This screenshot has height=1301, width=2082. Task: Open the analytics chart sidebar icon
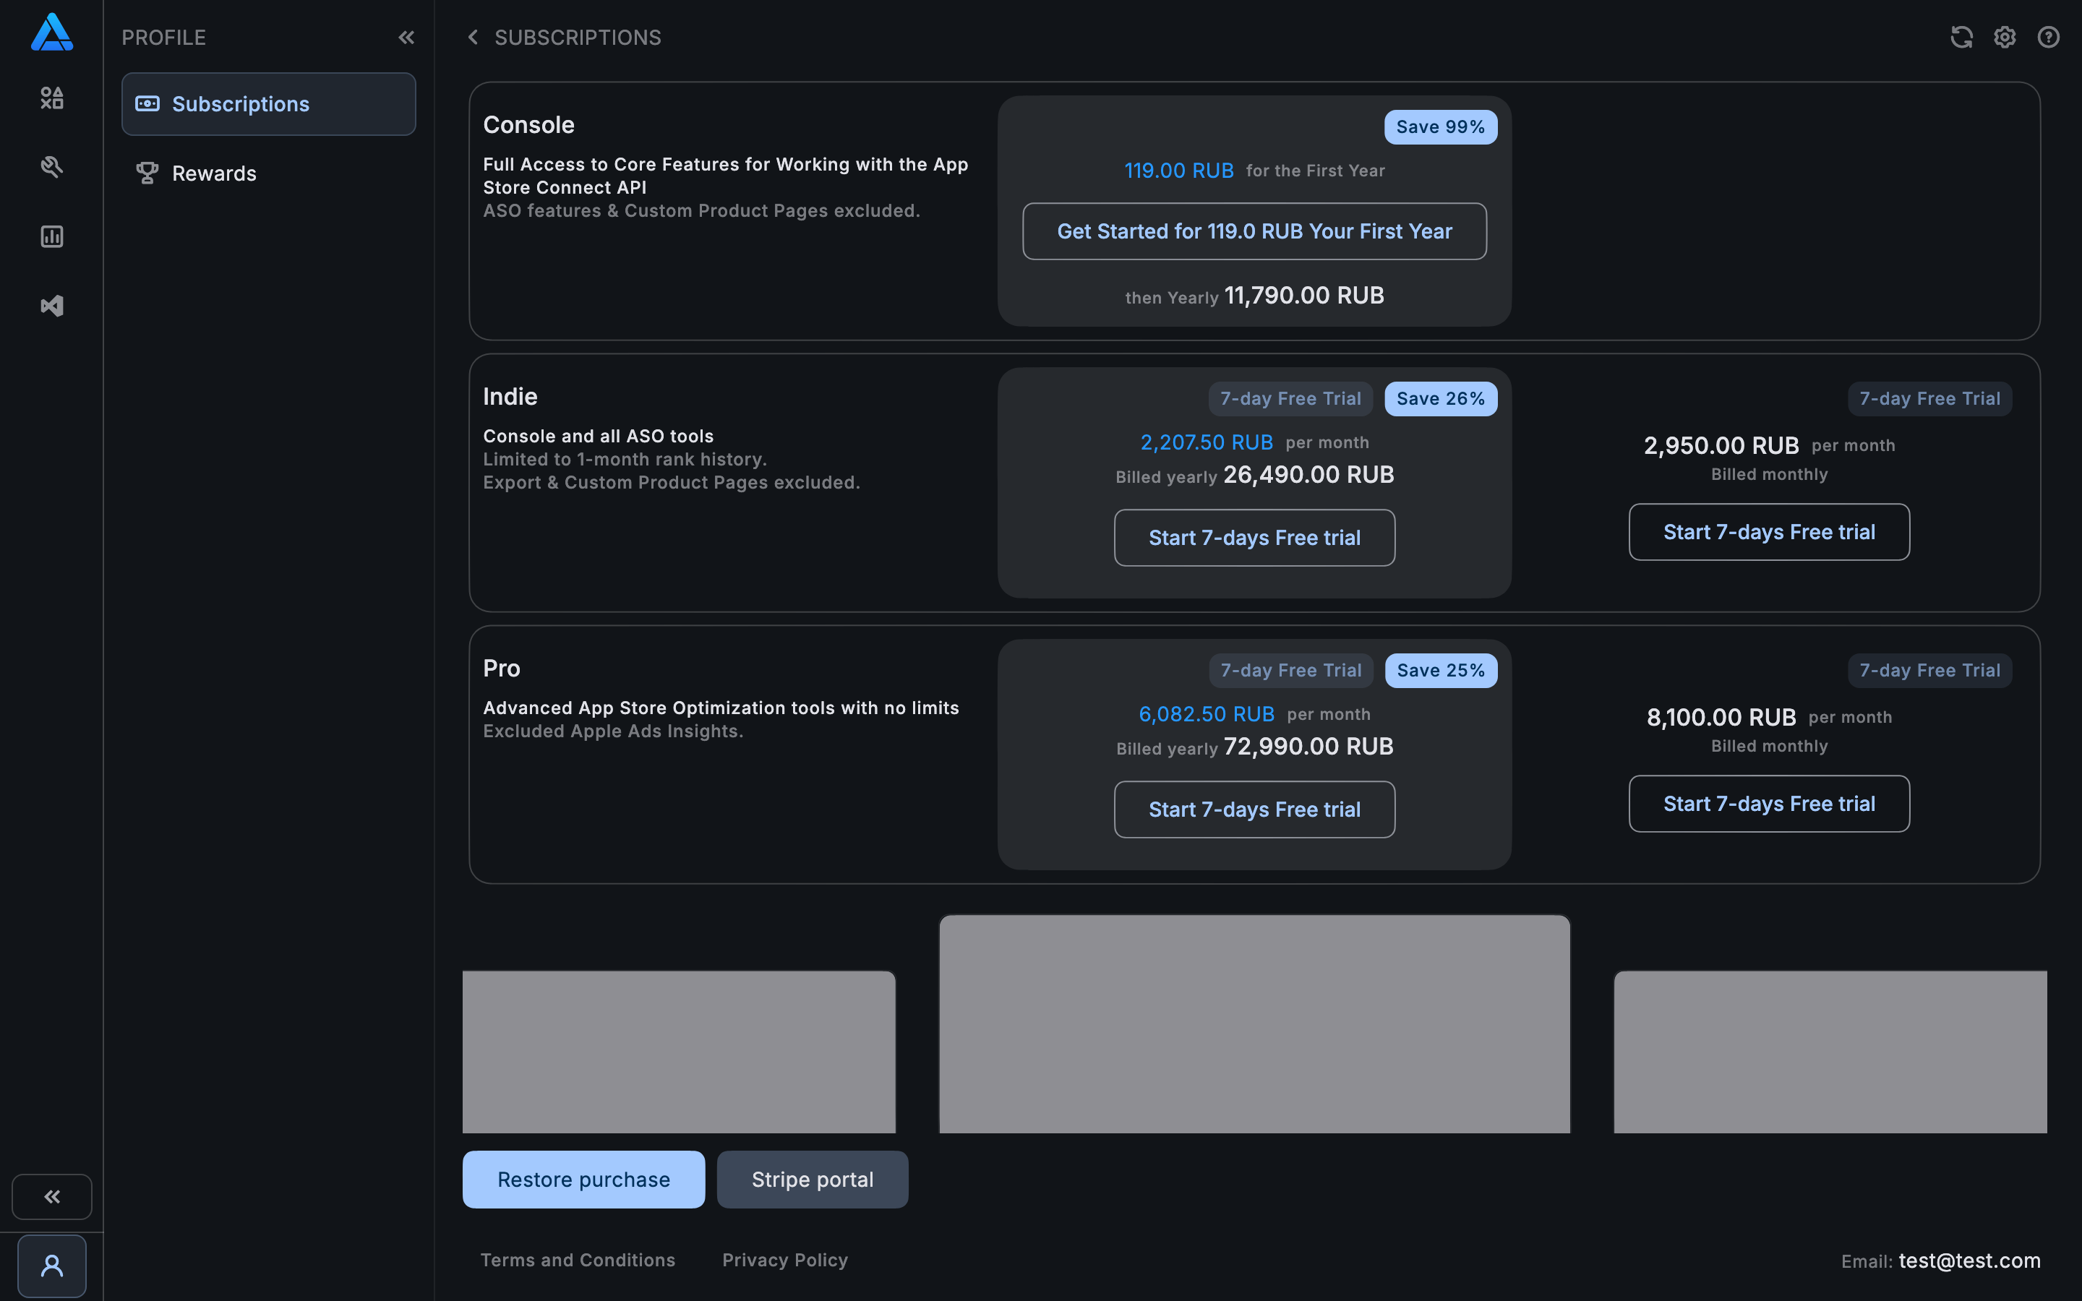[51, 236]
